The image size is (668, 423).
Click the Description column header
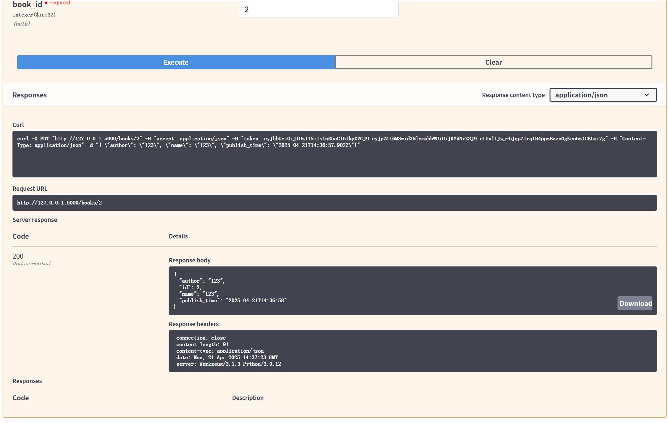coord(248,398)
